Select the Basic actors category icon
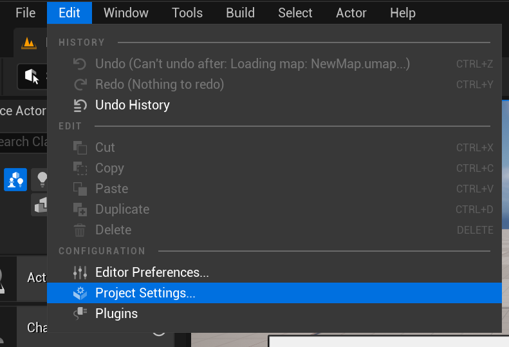 (15, 180)
